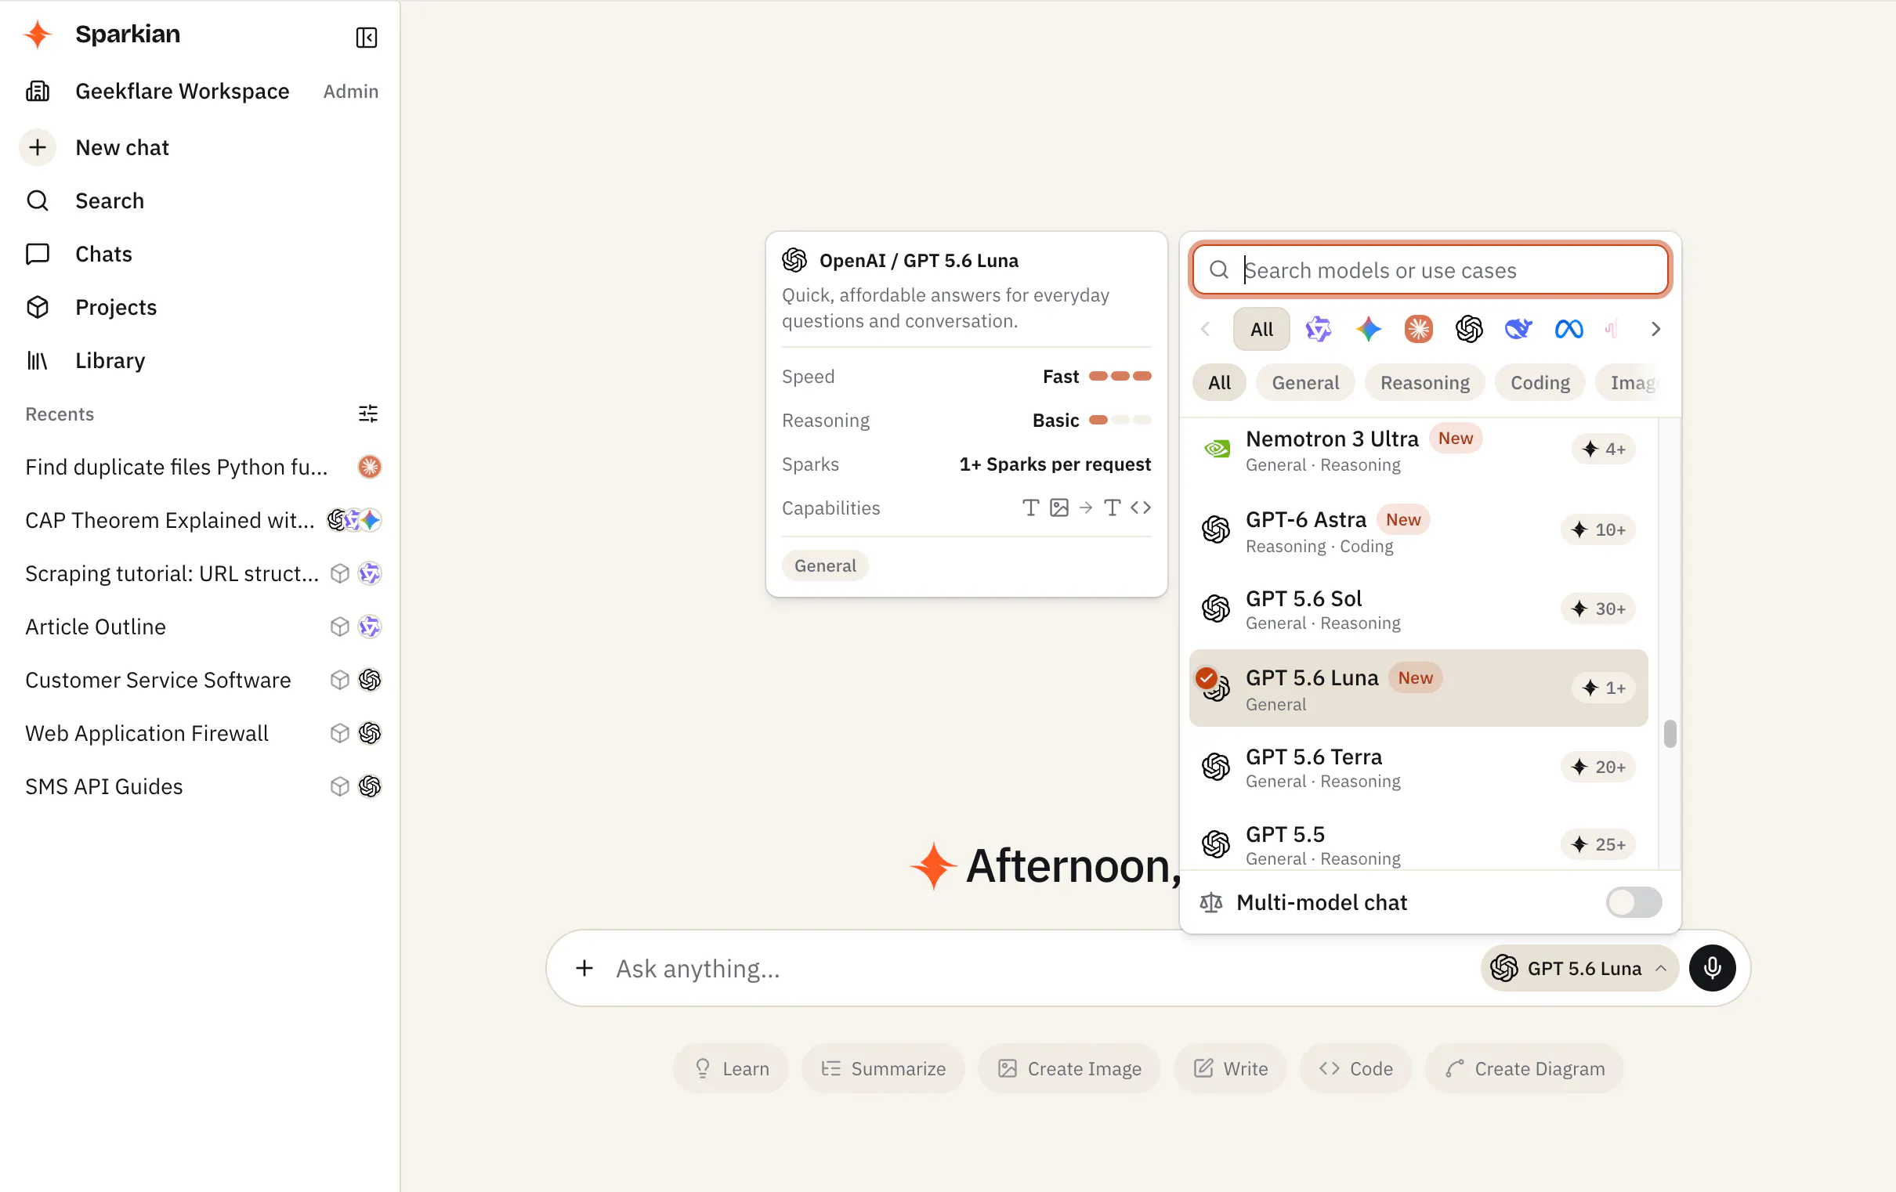1896x1192 pixels.
Task: Filter models by the Coding category
Action: (1540, 383)
